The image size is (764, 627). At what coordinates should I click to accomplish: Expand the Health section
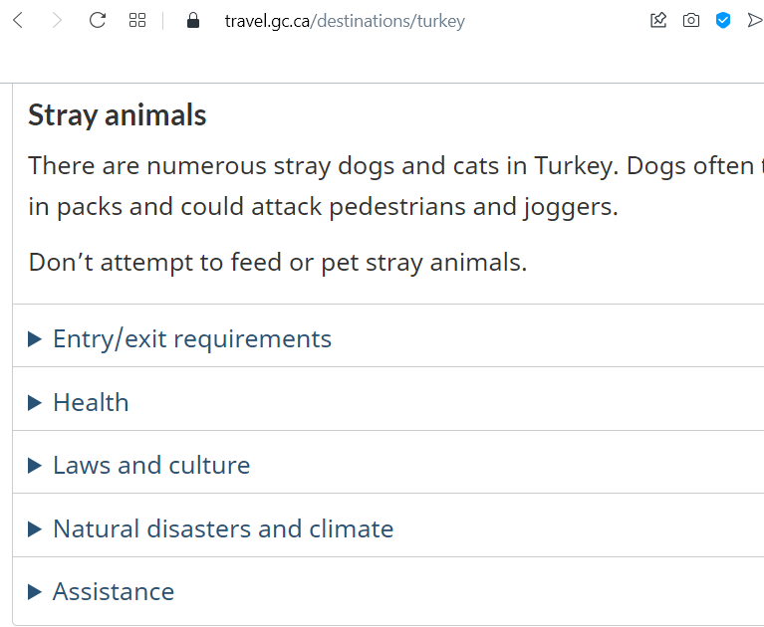[x=91, y=402]
